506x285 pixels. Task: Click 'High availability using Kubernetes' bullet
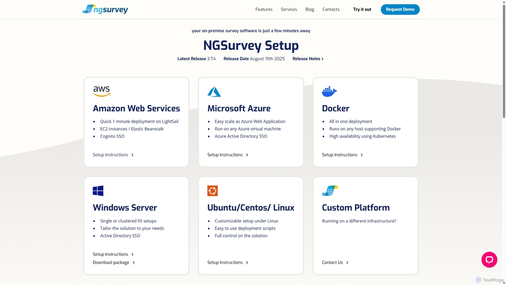pyautogui.click(x=363, y=136)
